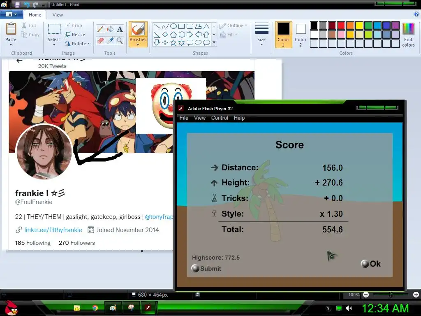Viewport: 421px width, 316px height.
Task: Open Chrome from the taskbar
Action: (95, 308)
